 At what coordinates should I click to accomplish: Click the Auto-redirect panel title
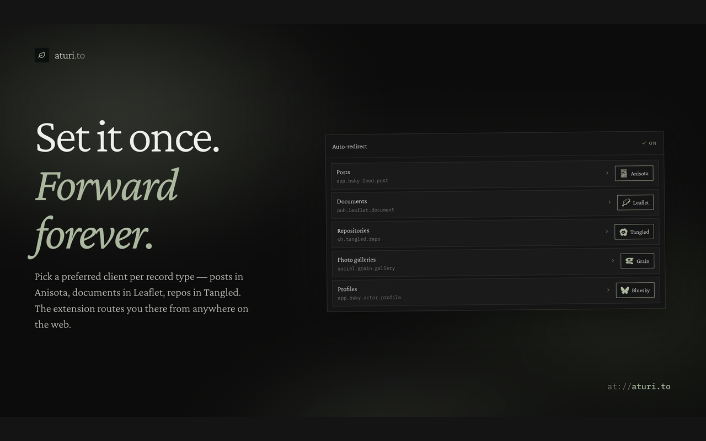click(x=350, y=147)
